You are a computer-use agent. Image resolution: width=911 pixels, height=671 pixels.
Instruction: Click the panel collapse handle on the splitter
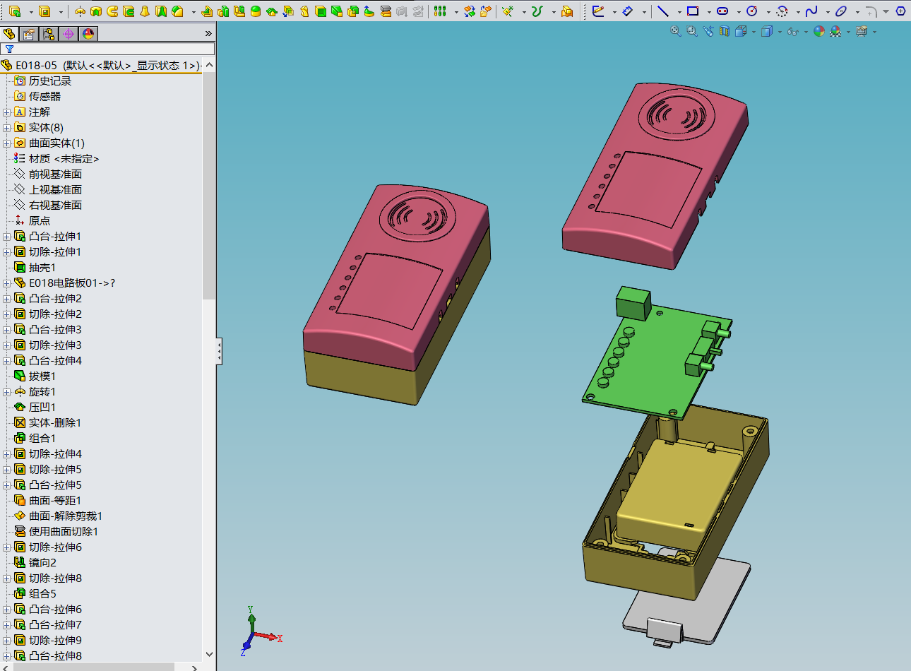coord(219,351)
